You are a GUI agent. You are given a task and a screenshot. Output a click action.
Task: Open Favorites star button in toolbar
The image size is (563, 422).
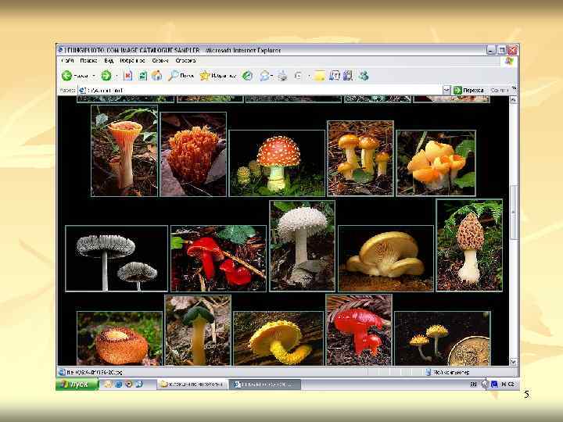pos(218,76)
